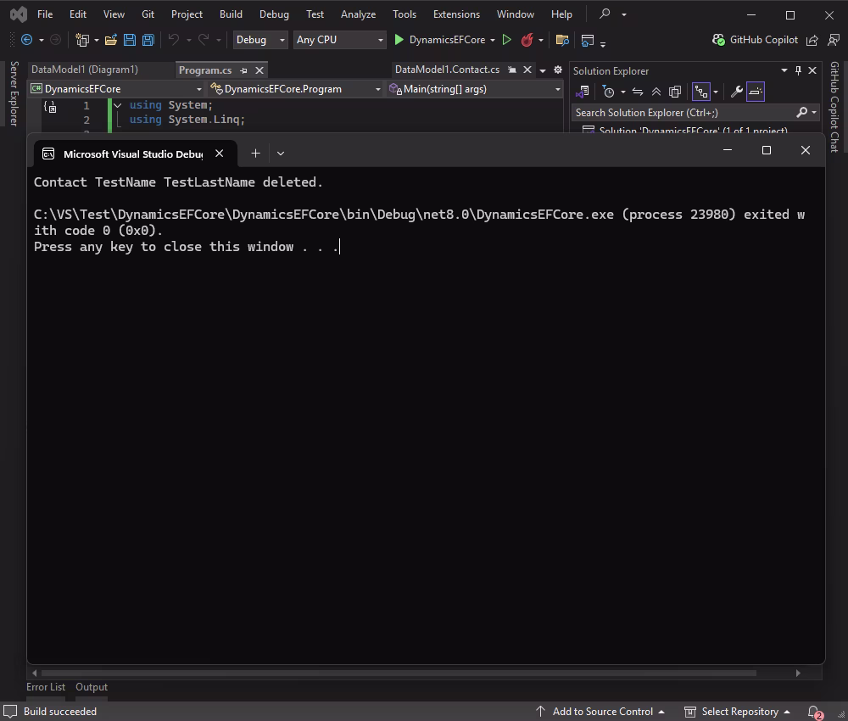Click the Hot Reload flame icon
Viewport: 848px width, 721px height.
click(527, 40)
